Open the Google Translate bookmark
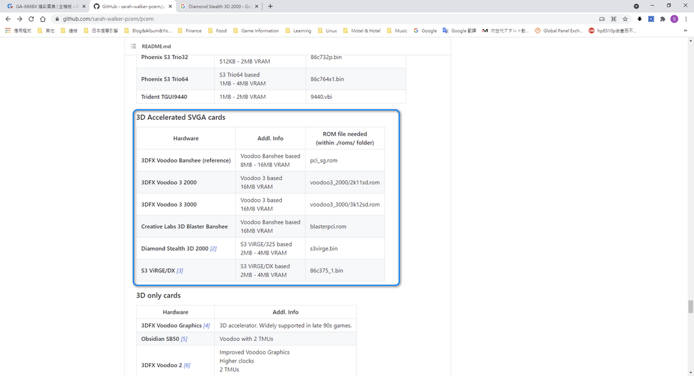694x376 pixels. point(459,30)
